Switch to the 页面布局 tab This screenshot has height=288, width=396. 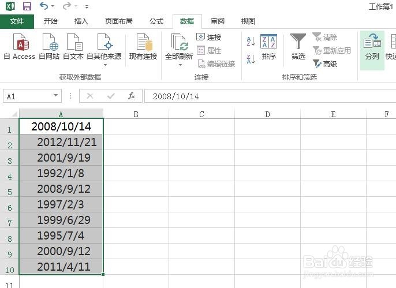119,21
